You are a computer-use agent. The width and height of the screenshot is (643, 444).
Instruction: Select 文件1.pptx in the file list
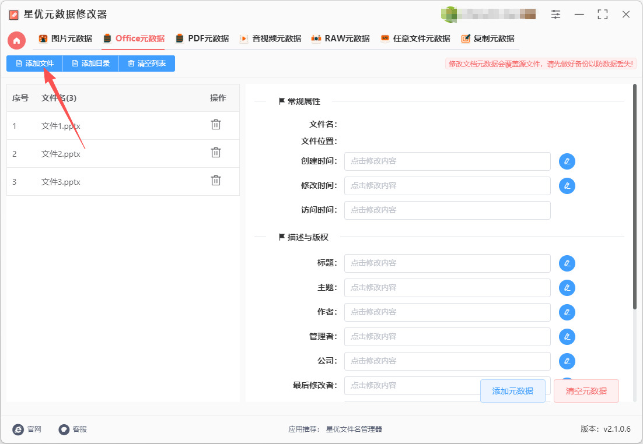123,126
